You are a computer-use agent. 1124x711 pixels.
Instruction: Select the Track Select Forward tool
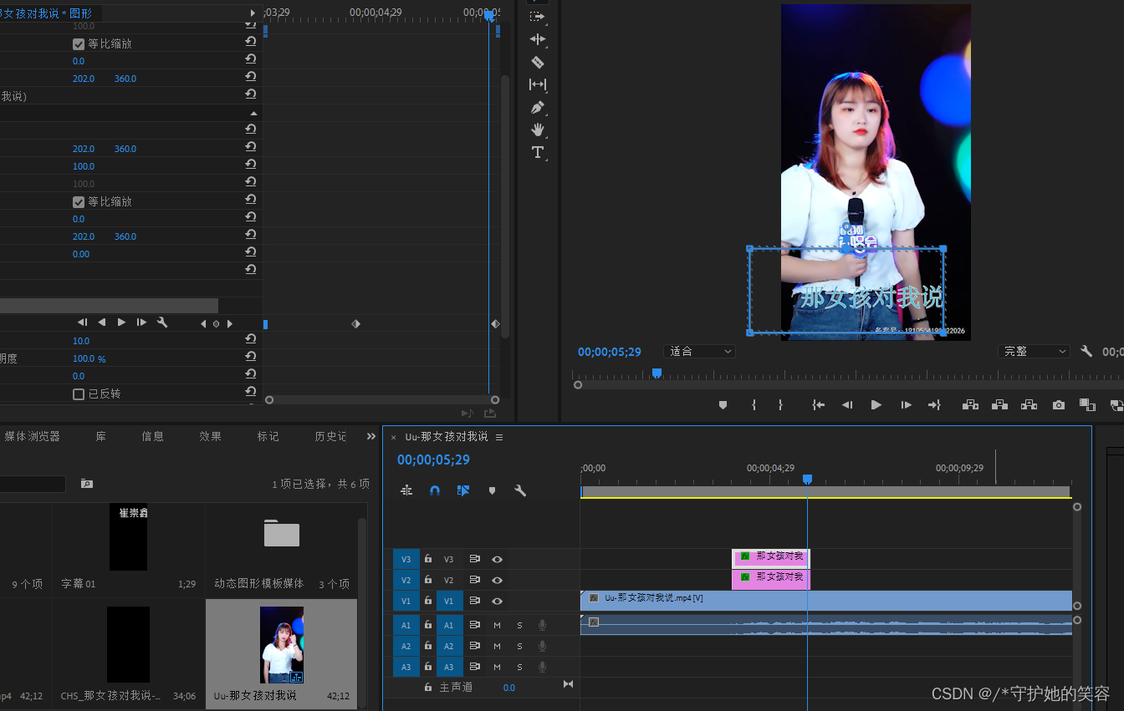538,17
